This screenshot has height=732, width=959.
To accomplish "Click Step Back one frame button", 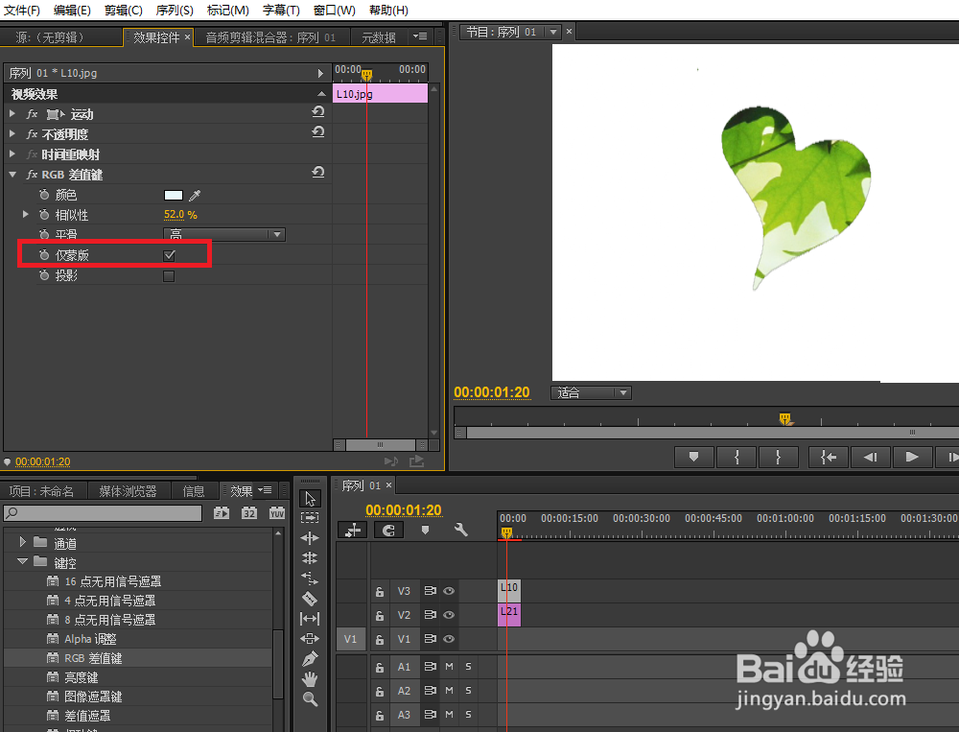I will coord(870,458).
